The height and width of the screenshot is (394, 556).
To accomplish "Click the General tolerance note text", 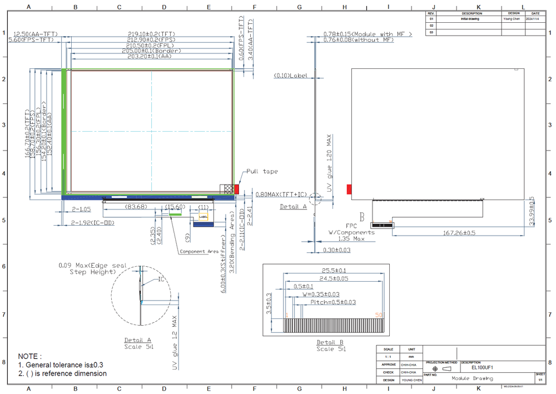I will click(61, 365).
